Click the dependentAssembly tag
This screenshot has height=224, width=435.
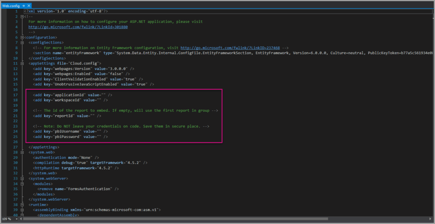[58, 216]
